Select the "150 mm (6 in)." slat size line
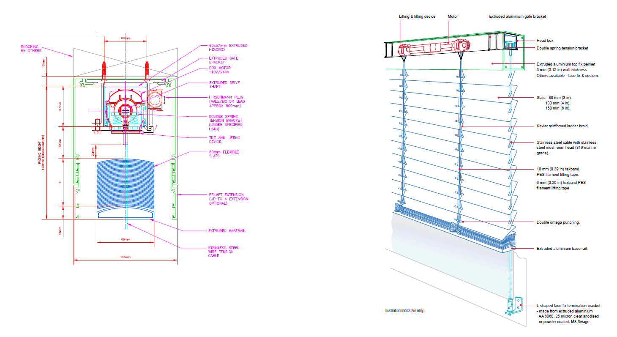The width and height of the screenshot is (617, 337). click(558, 108)
